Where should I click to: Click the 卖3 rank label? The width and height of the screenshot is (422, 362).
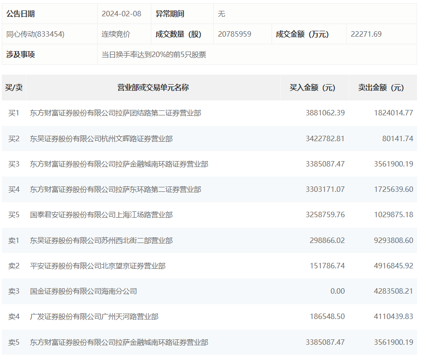[x=14, y=291]
